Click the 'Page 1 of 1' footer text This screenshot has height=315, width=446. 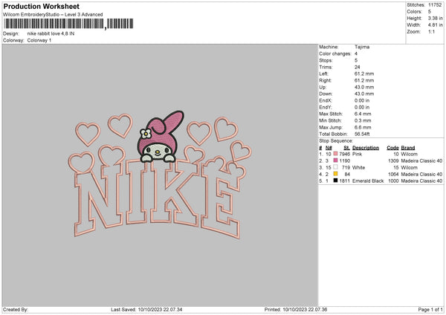(x=430, y=309)
